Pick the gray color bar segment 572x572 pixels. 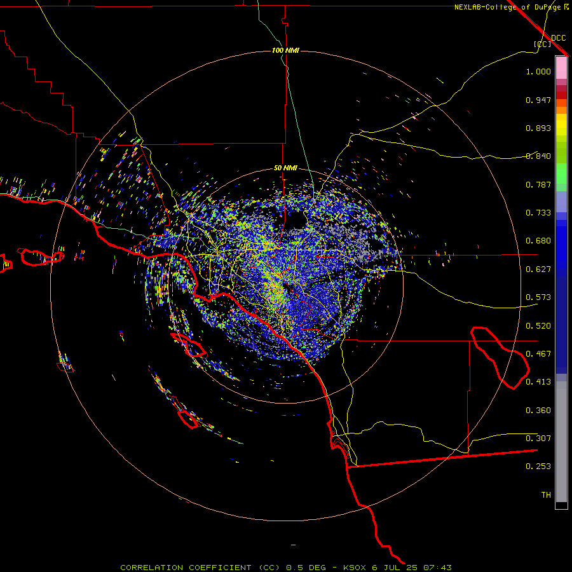click(561, 442)
